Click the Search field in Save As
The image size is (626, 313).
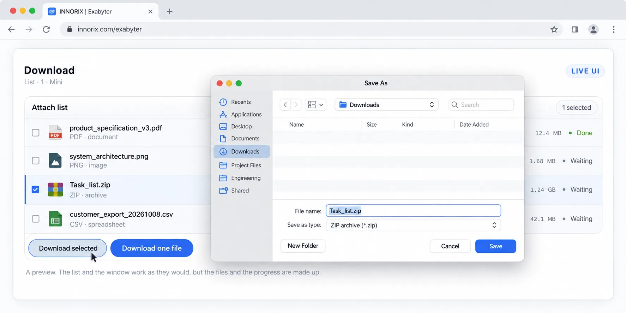[x=481, y=105]
